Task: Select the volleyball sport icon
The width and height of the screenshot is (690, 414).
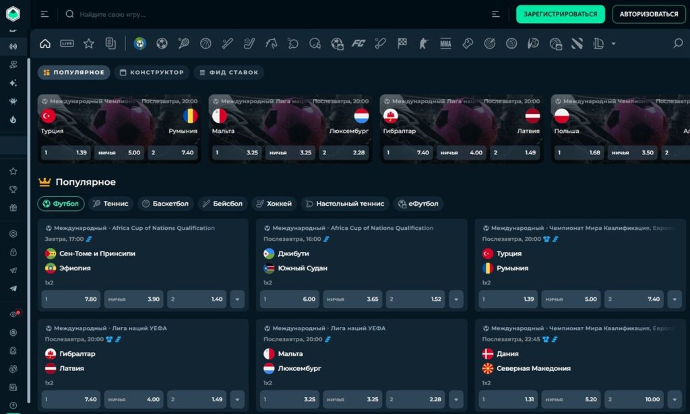Action: click(511, 43)
